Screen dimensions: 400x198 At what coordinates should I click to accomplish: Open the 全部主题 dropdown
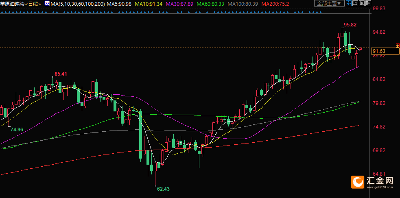click(x=329, y=3)
